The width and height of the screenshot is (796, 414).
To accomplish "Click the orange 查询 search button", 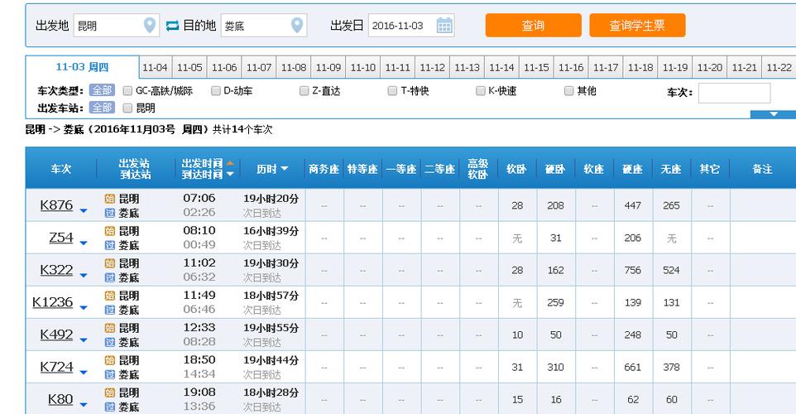I will click(x=533, y=26).
